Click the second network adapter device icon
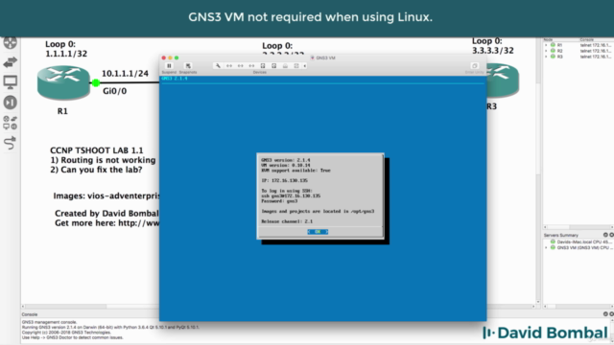The height and width of the screenshot is (345, 614). (x=241, y=66)
